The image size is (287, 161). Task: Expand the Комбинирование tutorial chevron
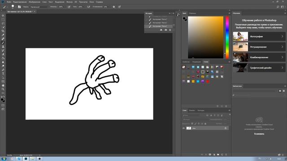(x=282, y=57)
